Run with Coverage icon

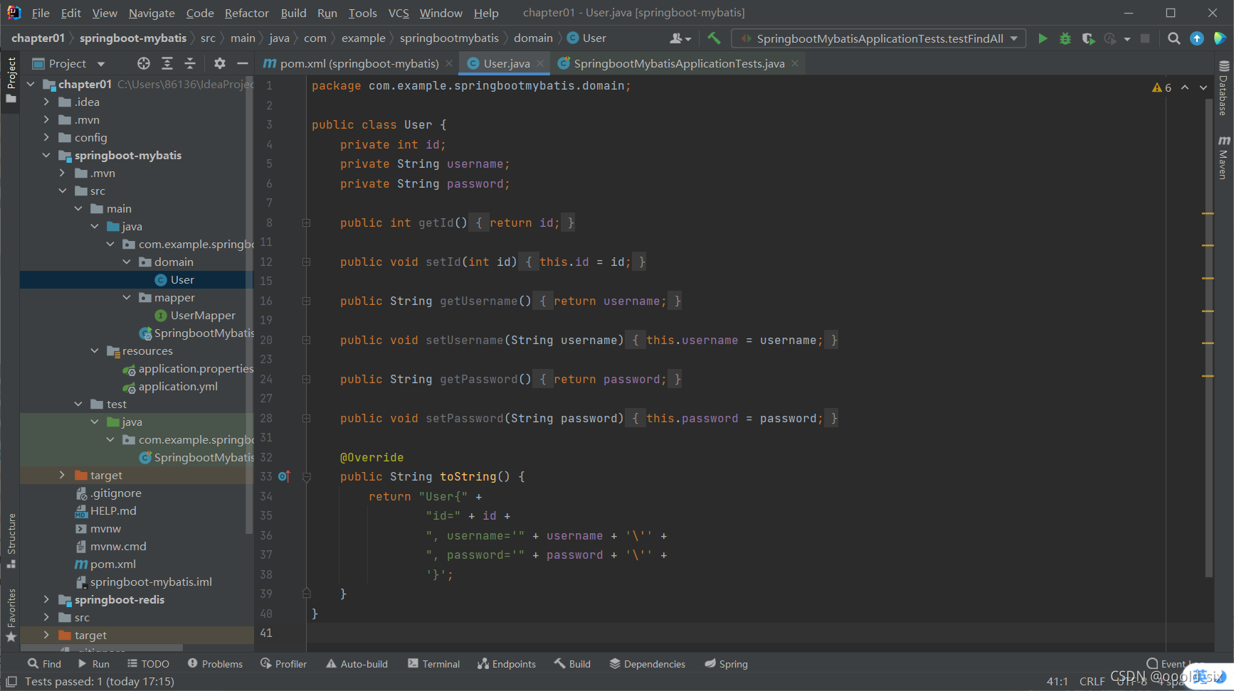[x=1088, y=38]
